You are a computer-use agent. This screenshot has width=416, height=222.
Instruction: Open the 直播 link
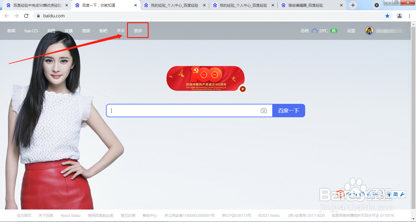click(69, 31)
